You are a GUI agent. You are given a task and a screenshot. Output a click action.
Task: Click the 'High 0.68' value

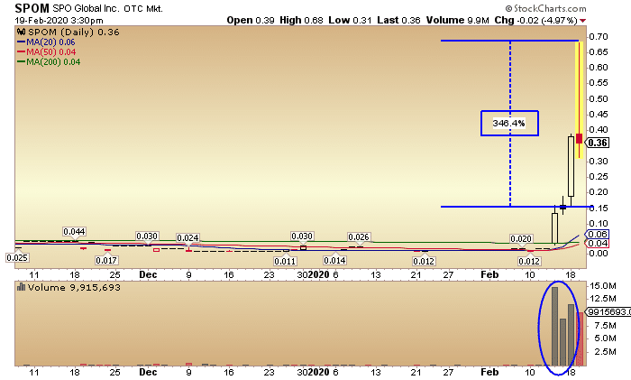301,20
